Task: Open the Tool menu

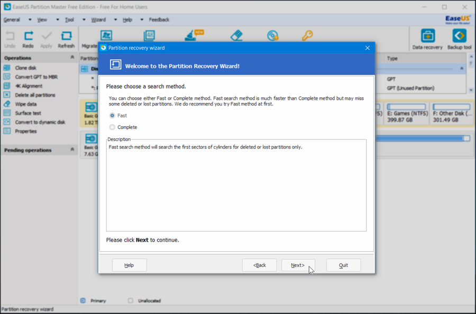Action: [x=69, y=20]
